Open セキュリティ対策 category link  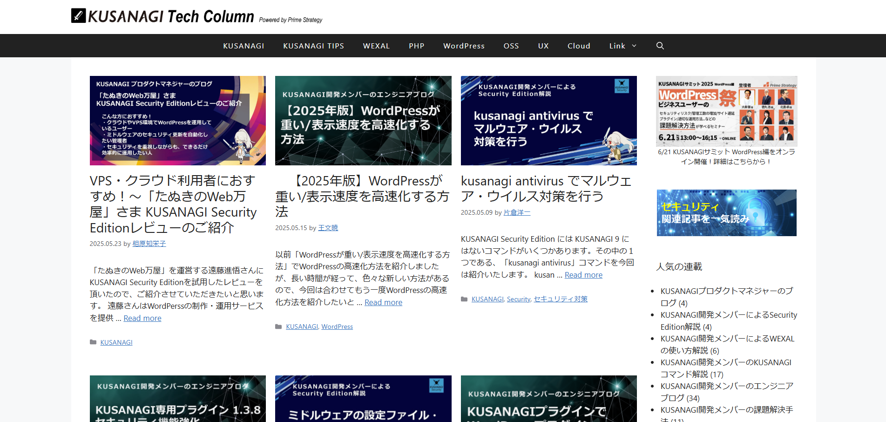(x=561, y=299)
